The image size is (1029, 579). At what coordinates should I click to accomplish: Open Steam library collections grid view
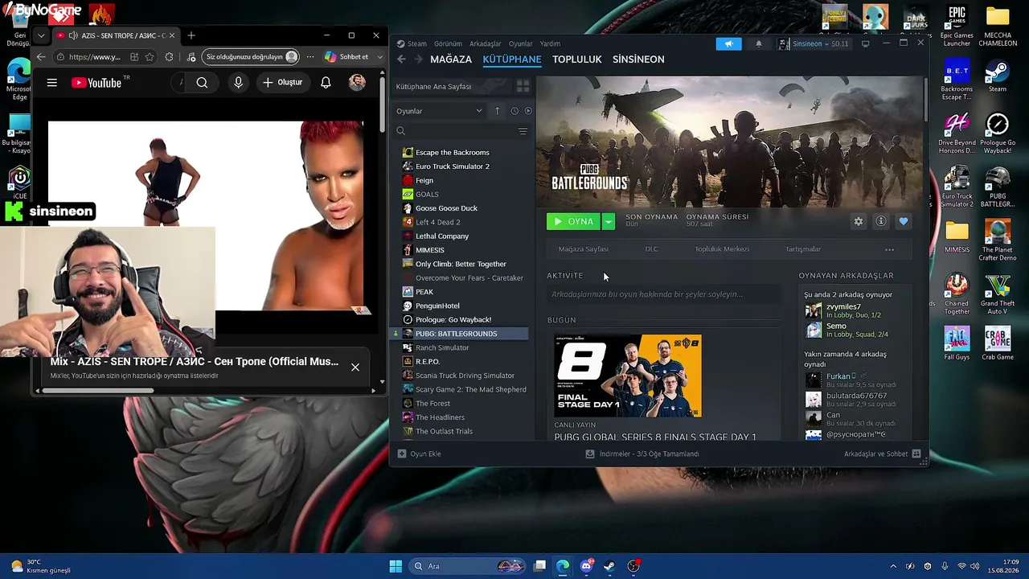click(x=523, y=86)
